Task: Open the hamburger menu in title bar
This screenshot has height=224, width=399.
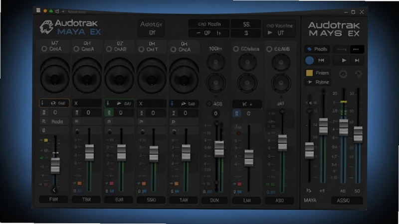Action: pyautogui.click(x=38, y=10)
